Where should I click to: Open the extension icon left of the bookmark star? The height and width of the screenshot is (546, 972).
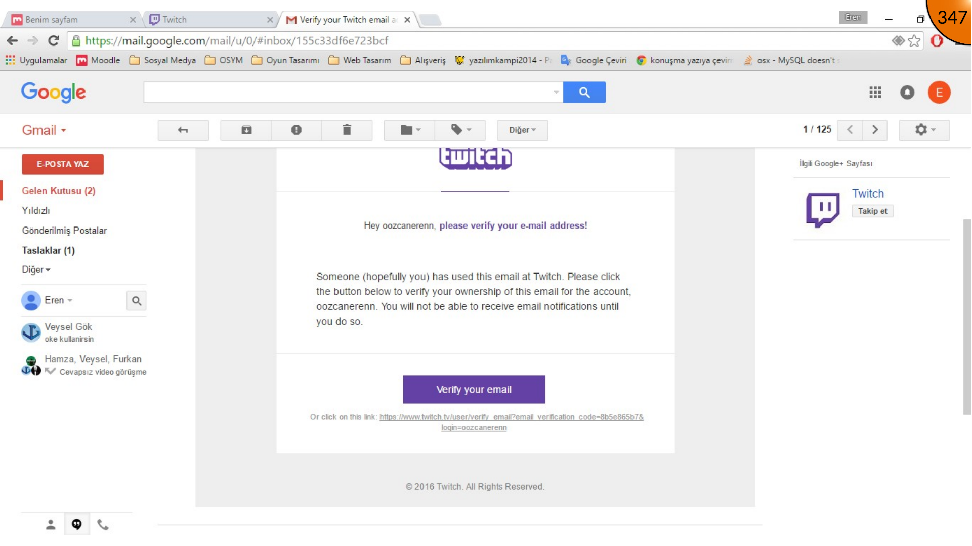pyautogui.click(x=898, y=41)
